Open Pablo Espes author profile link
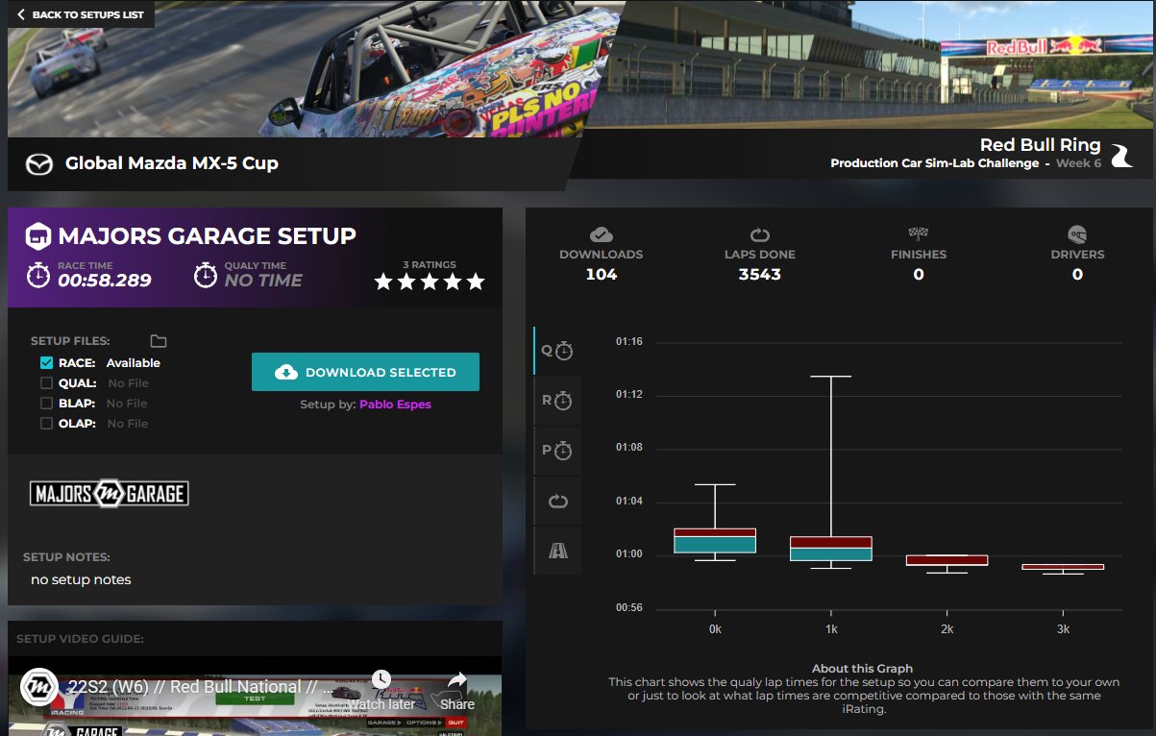Screen dimensions: 1156x736 395,405
